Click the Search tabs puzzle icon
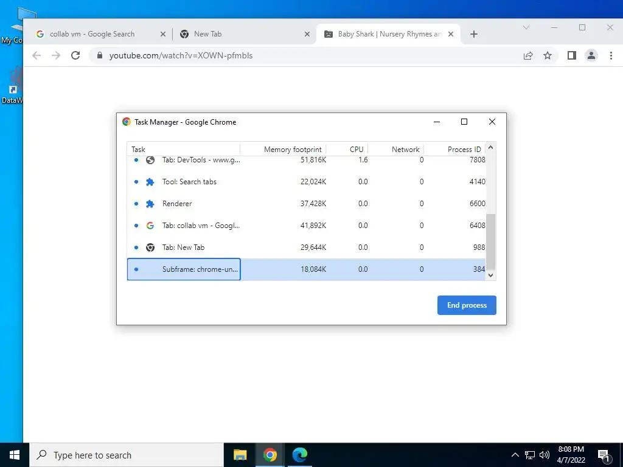This screenshot has height=467, width=623. click(x=150, y=182)
